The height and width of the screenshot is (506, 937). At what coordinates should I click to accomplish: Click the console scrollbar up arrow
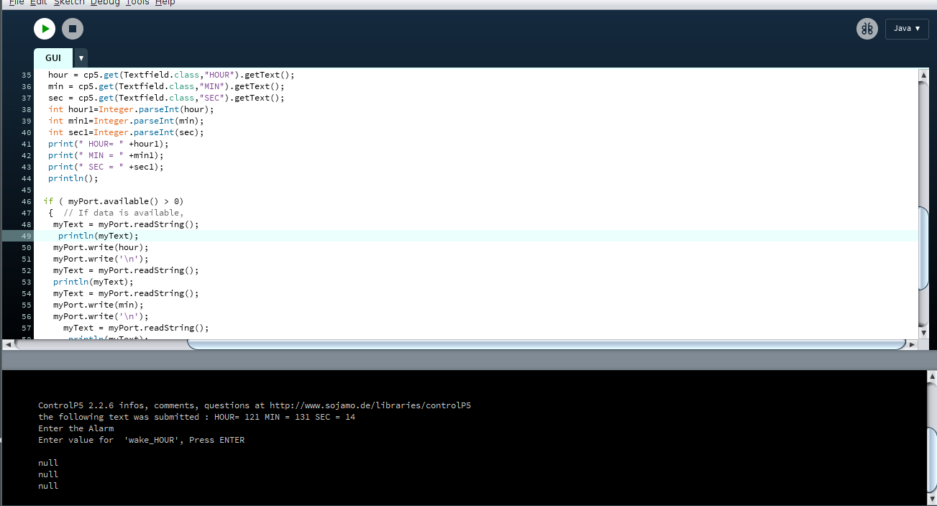pos(931,376)
